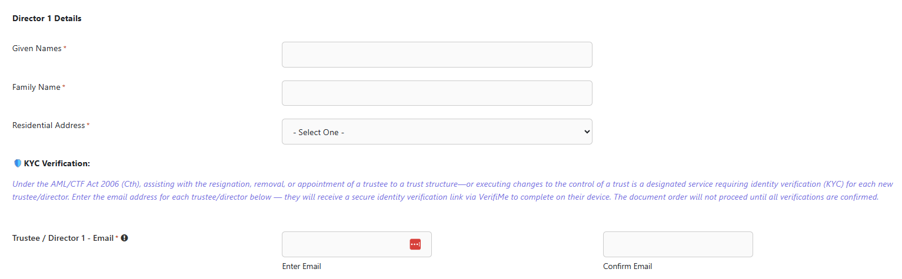Select the Director 1 Details heading

47,19
